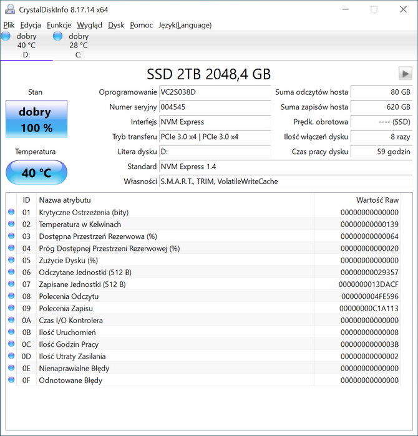Select the 'Ilość Godzin Pracy' row text
The width and height of the screenshot is (418, 436).
69,344
